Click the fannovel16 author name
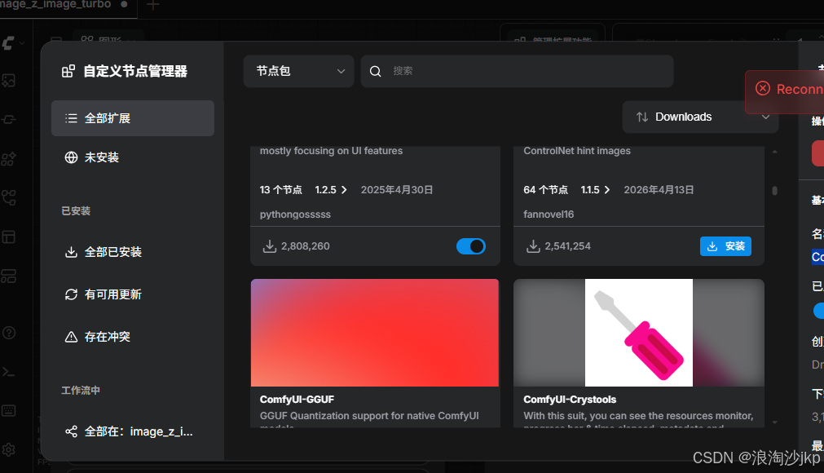The image size is (824, 473). click(549, 214)
